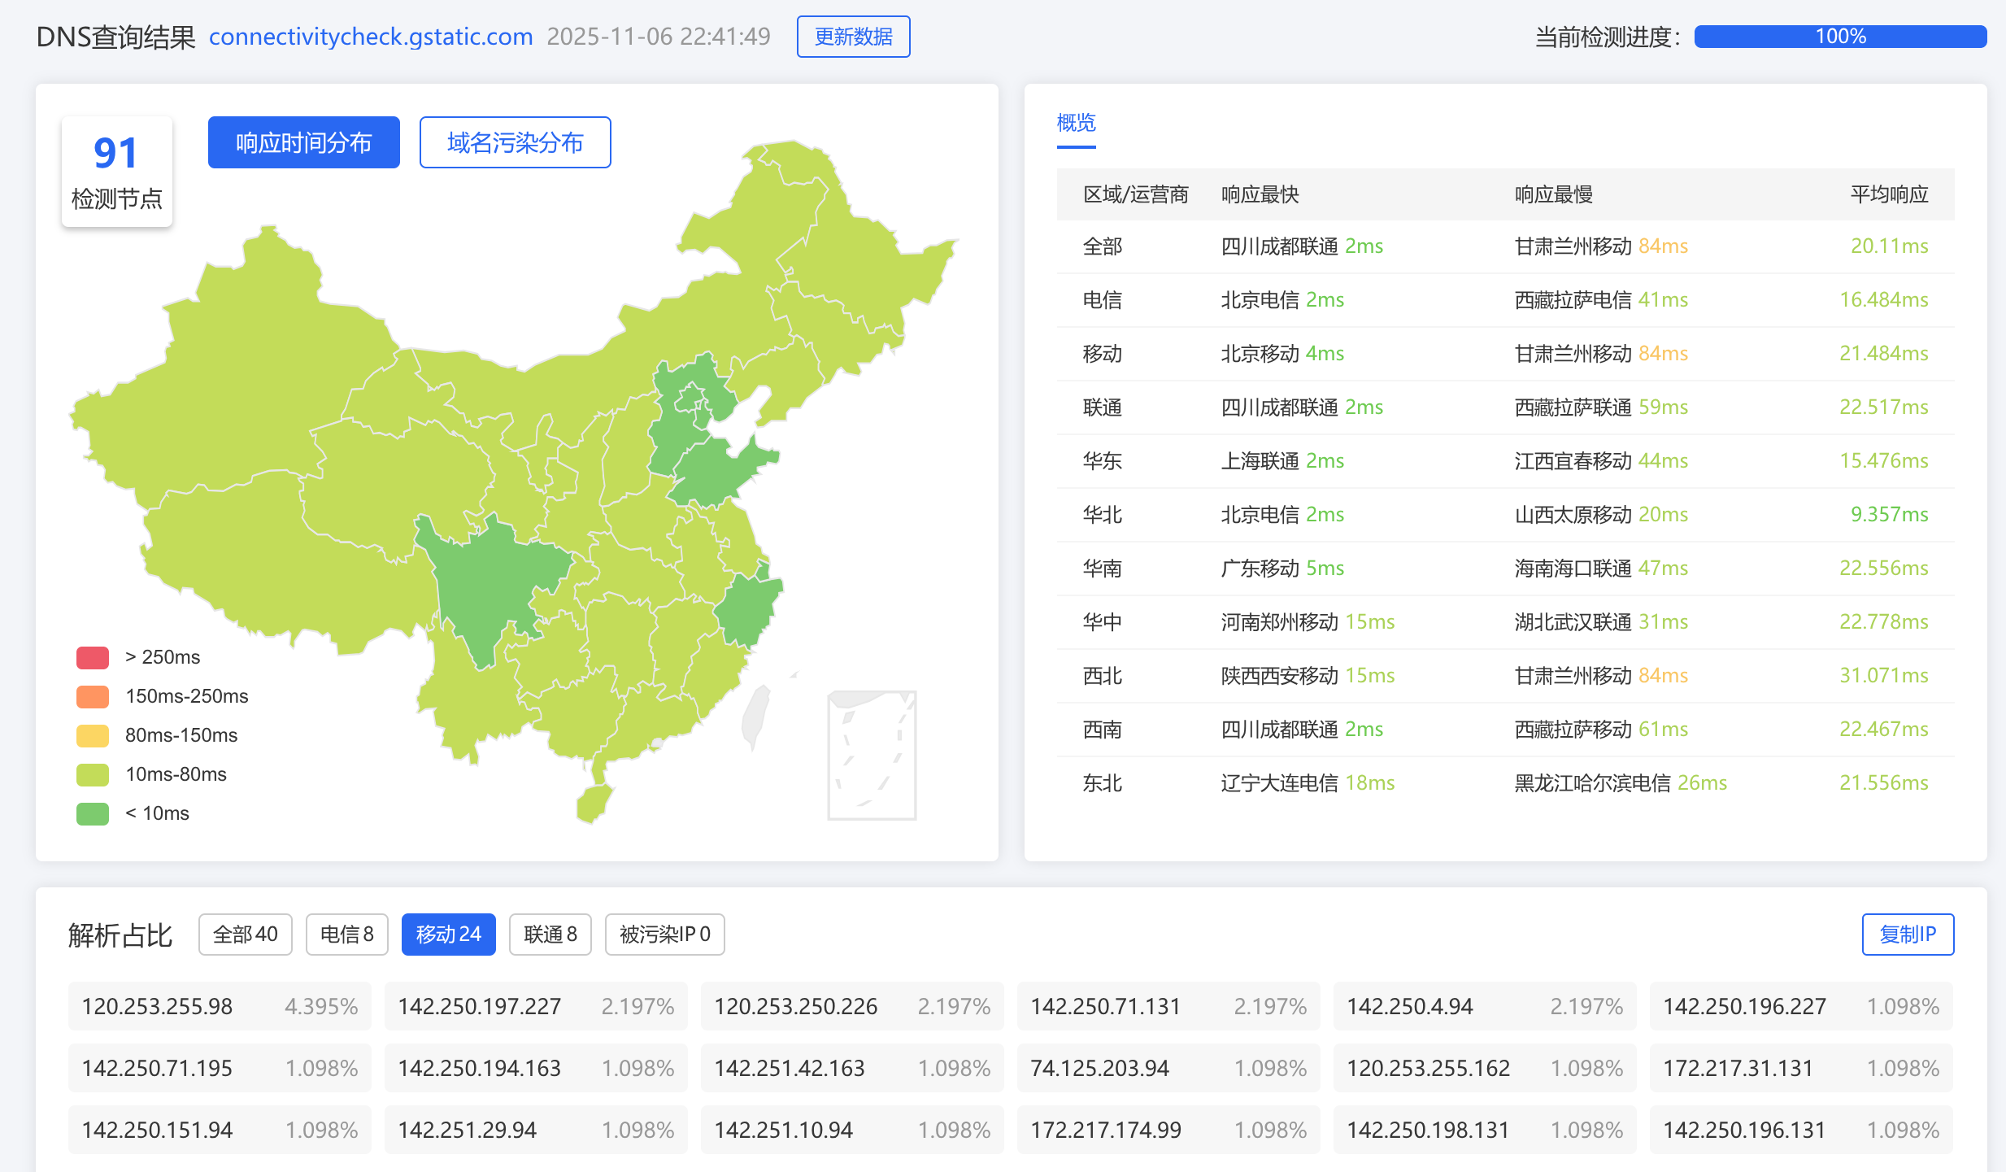This screenshot has width=2006, height=1172.
Task: Toggle the orange 150ms-250ms legend swatch
Action: [x=93, y=696]
